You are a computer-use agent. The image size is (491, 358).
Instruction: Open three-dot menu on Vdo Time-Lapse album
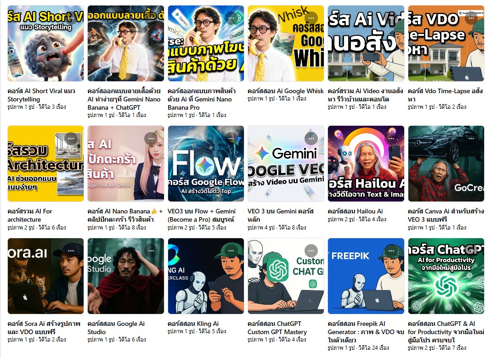[x=471, y=18]
